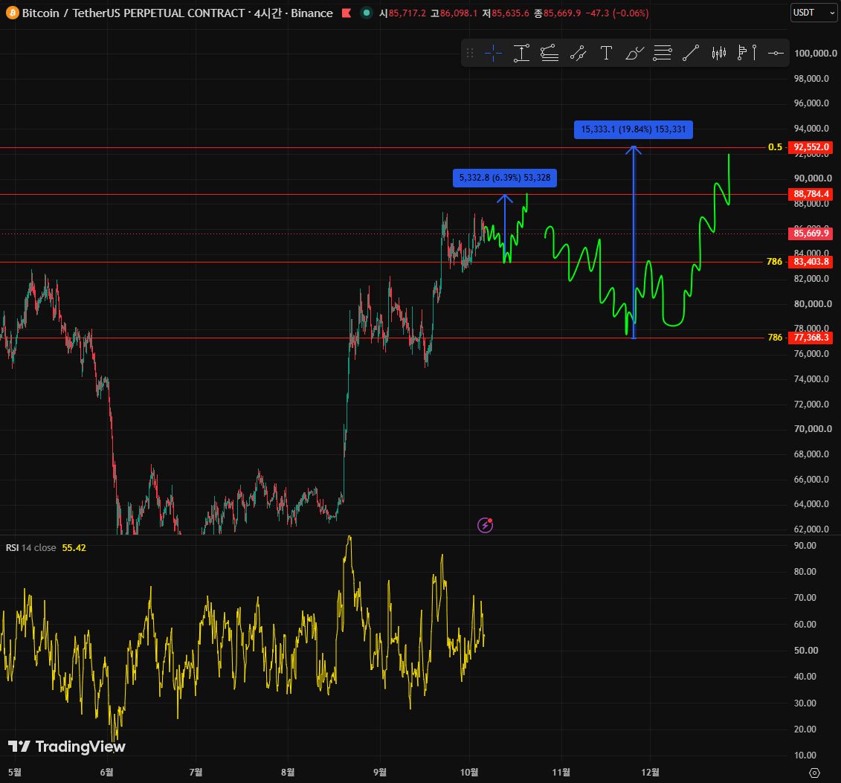Open the lightning event marker on chart

(x=486, y=525)
